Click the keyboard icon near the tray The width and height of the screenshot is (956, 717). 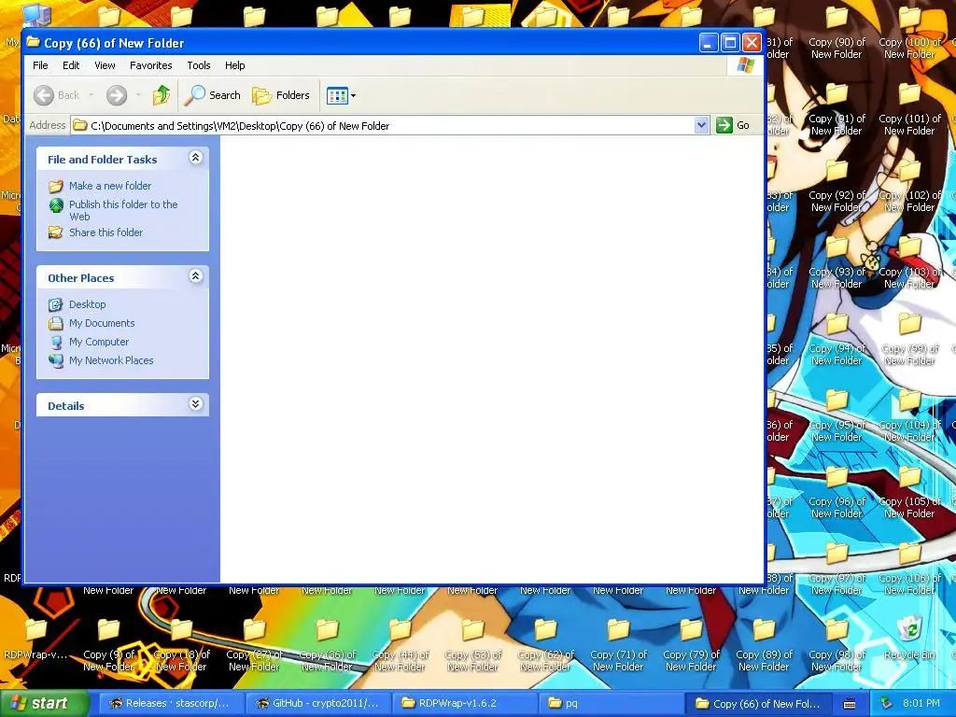tap(850, 704)
